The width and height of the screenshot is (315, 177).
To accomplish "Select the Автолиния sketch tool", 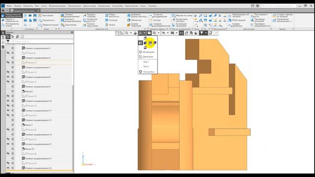I will click(46, 15).
